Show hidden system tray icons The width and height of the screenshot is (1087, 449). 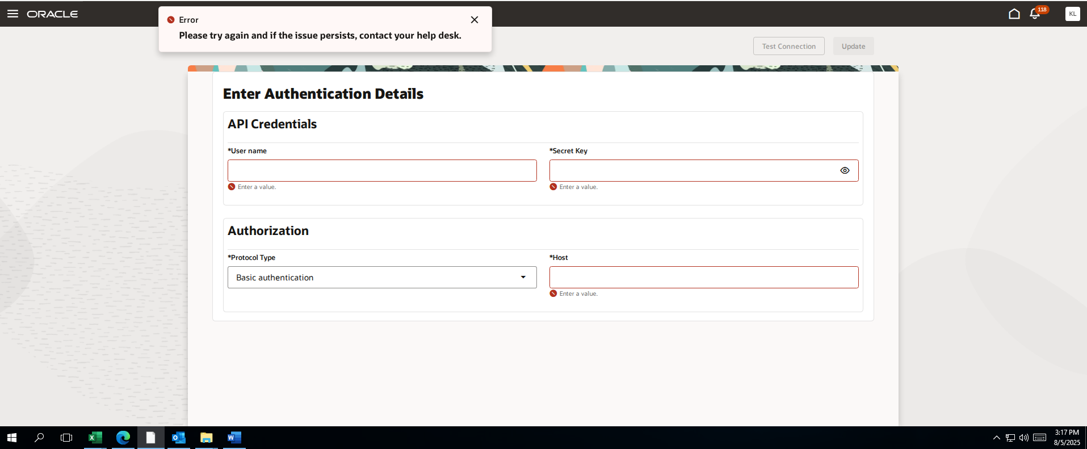996,438
